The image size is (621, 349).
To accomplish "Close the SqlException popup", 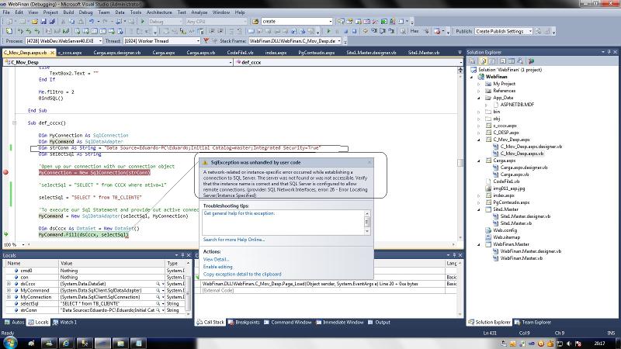I will [x=369, y=162].
